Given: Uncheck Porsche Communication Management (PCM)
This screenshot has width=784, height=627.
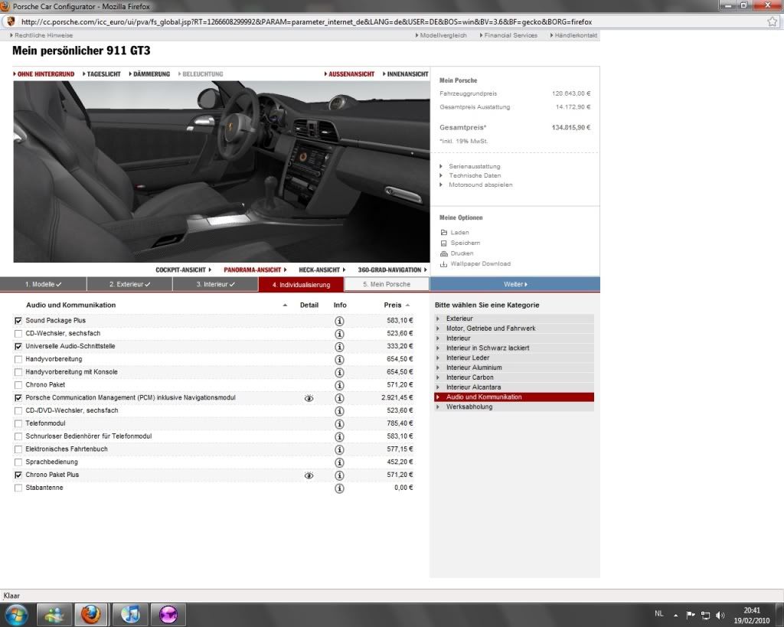Looking at the screenshot, I should click(x=18, y=398).
